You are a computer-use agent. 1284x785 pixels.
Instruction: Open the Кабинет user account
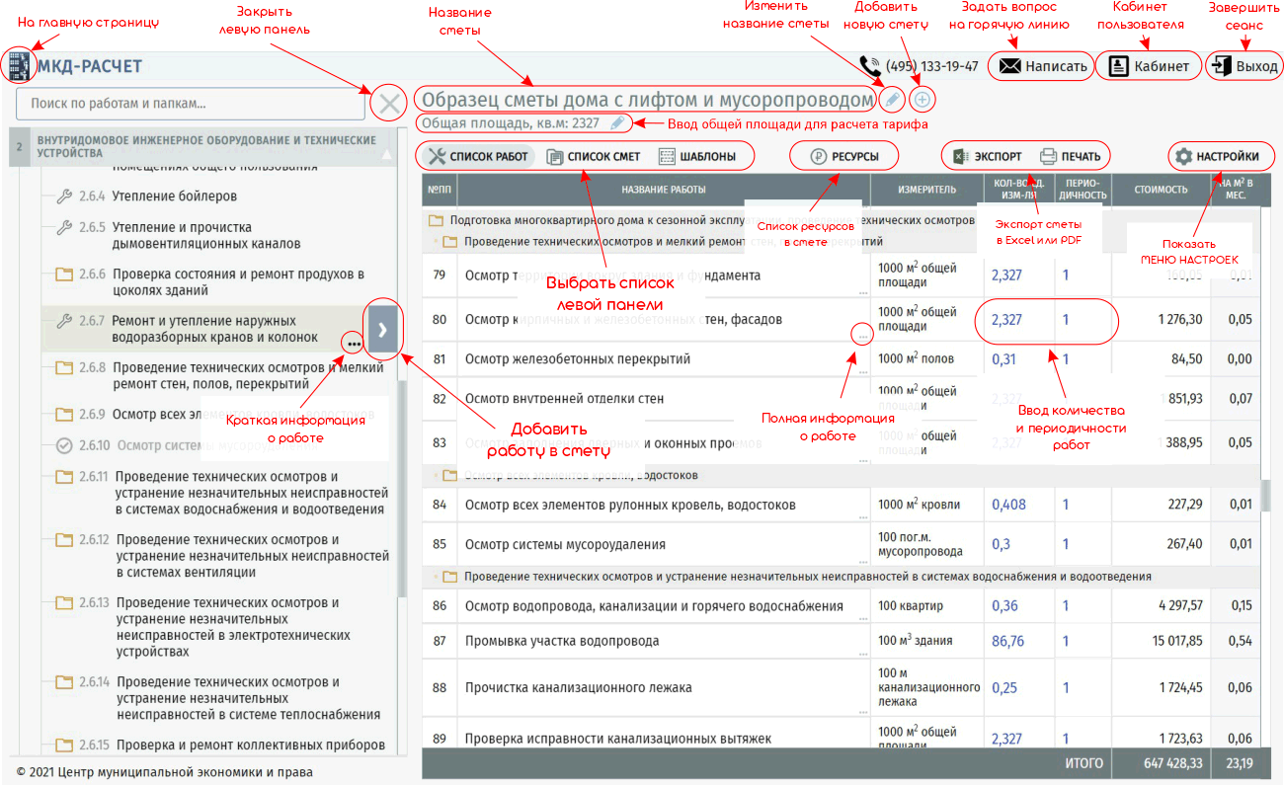(x=1148, y=66)
